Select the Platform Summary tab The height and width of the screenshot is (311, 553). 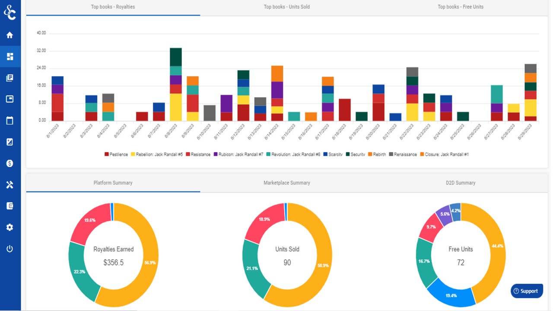[x=113, y=183]
